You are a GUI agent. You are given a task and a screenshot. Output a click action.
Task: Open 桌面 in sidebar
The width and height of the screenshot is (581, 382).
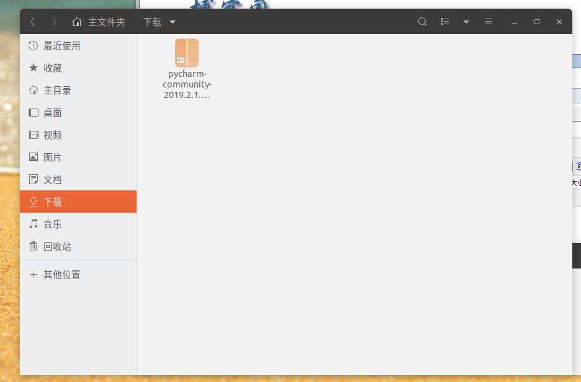[x=78, y=112]
